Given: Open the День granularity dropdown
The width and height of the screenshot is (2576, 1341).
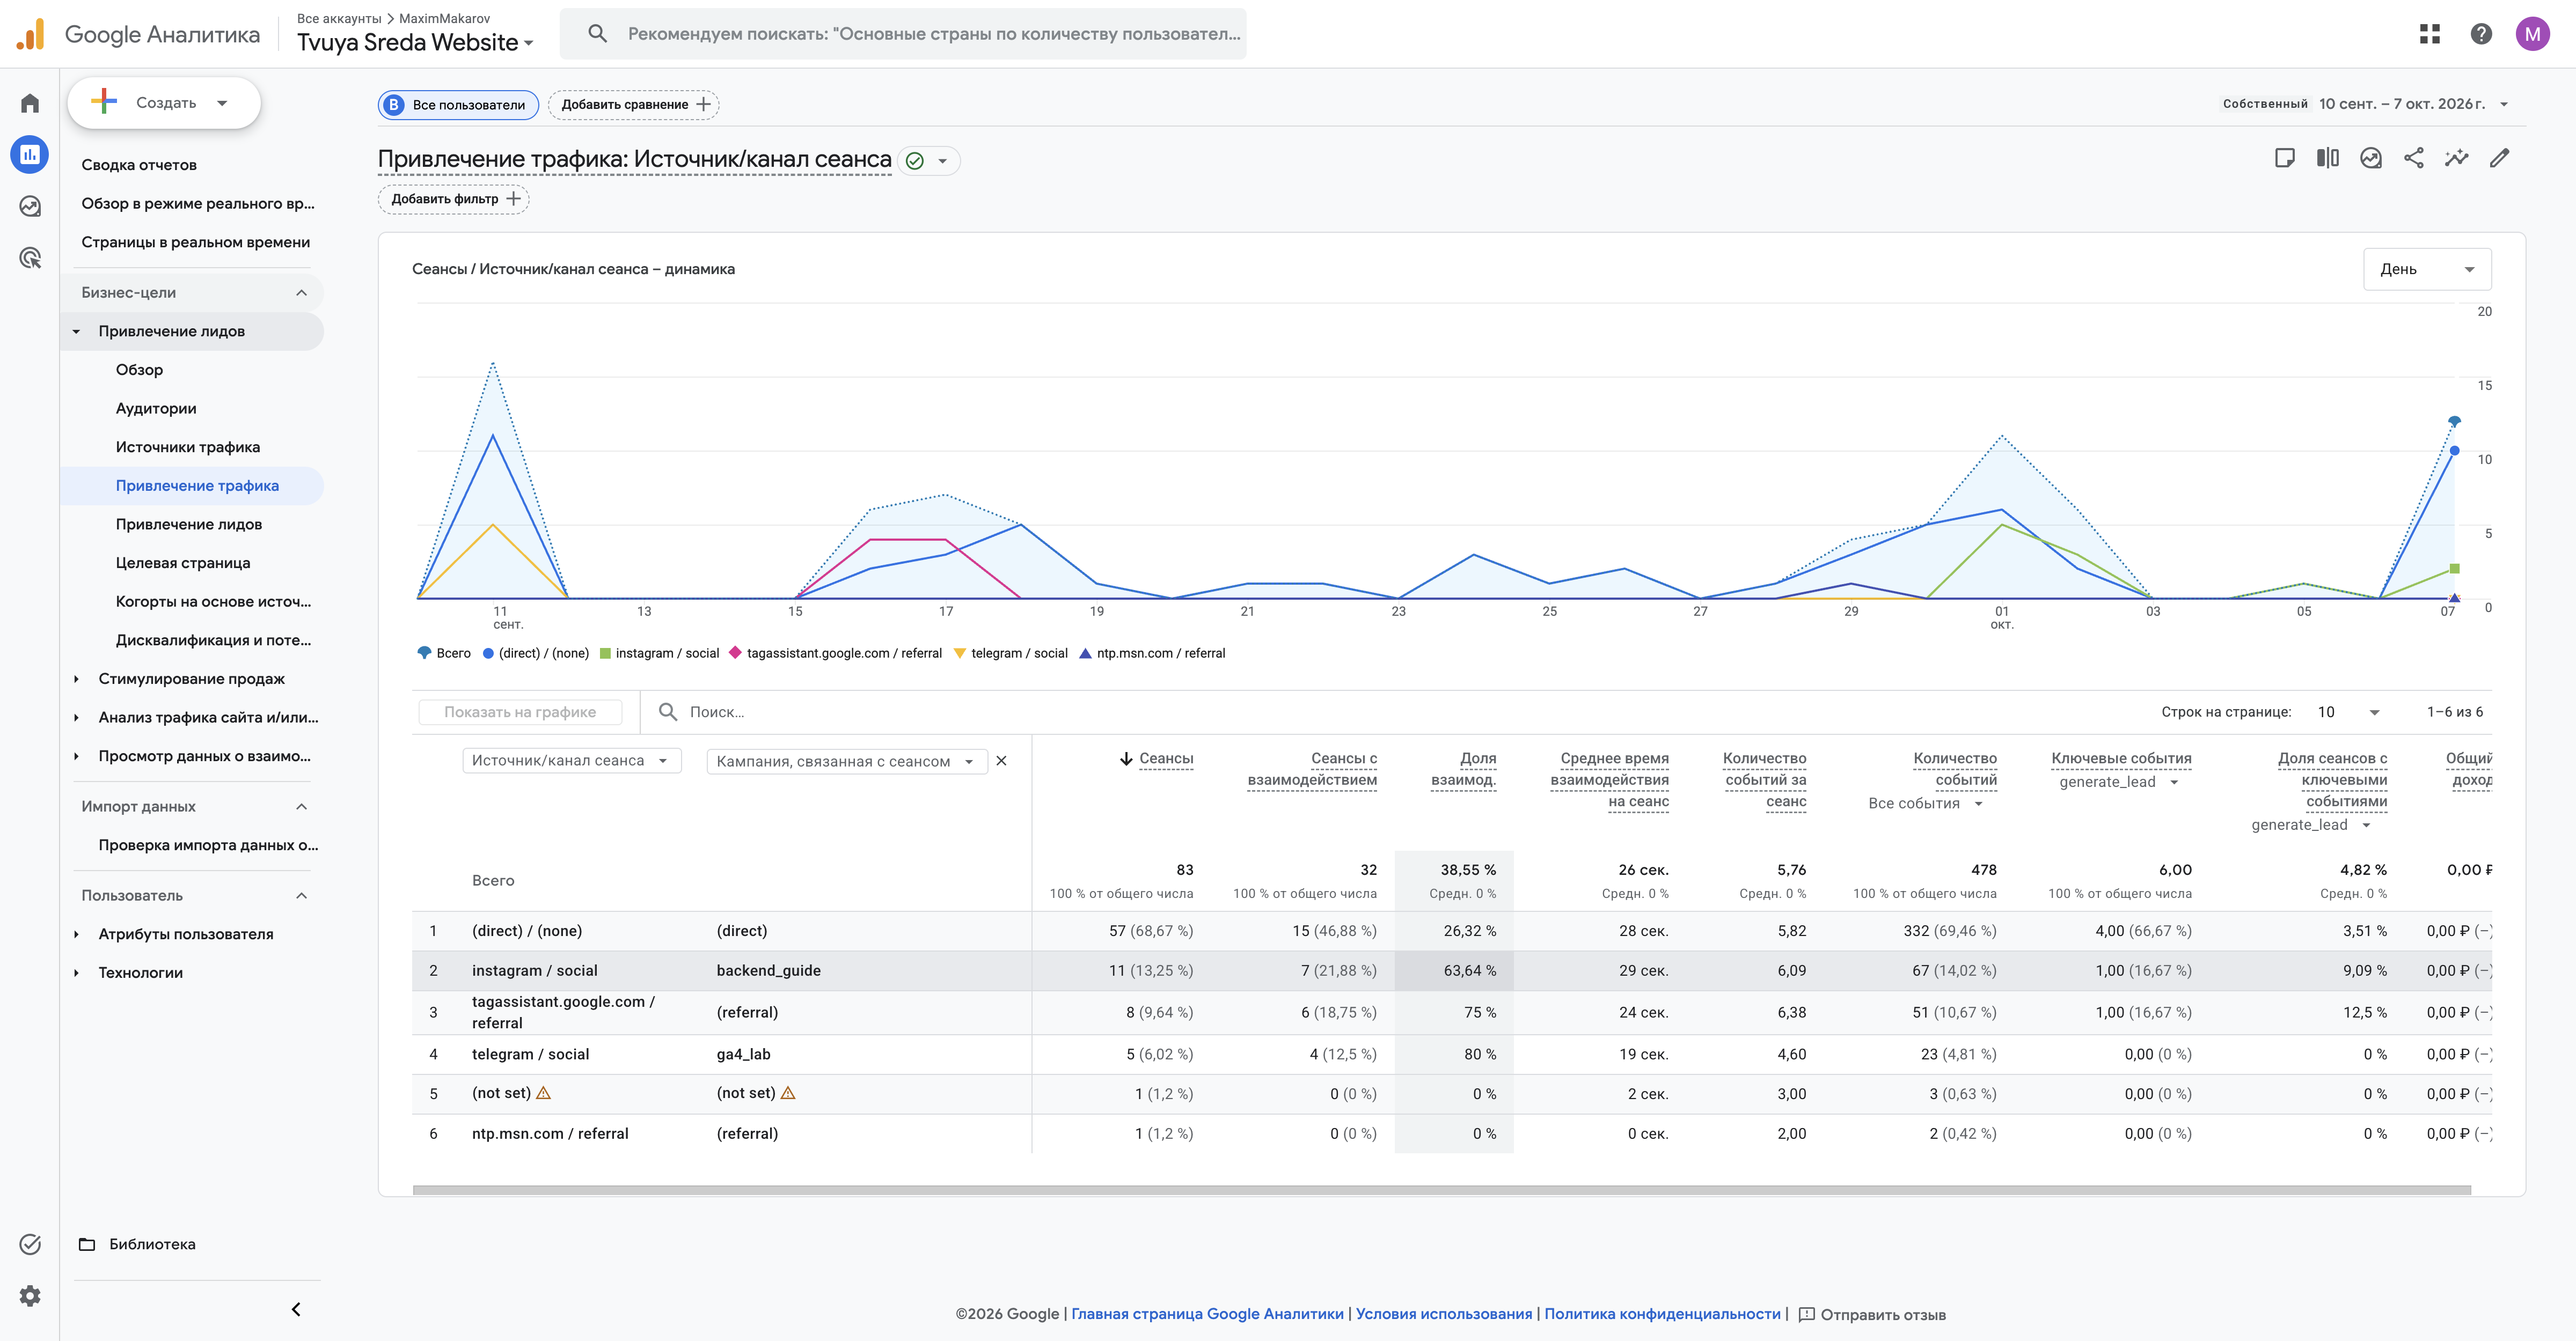Looking at the screenshot, I should pyautogui.click(x=2427, y=269).
